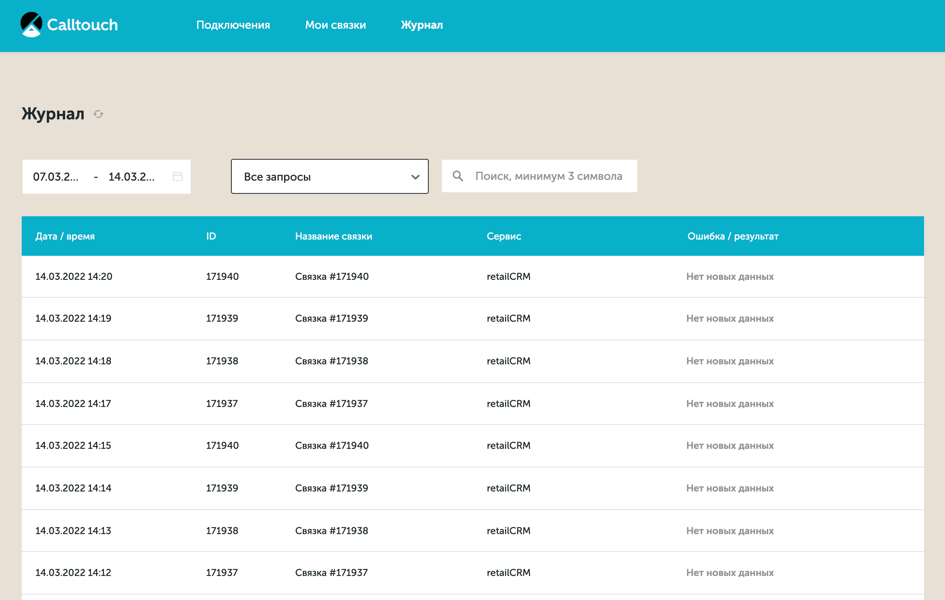Click 'retailCRM' in the 14:20 row
Viewport: 945px width, 600px height.
tap(509, 277)
